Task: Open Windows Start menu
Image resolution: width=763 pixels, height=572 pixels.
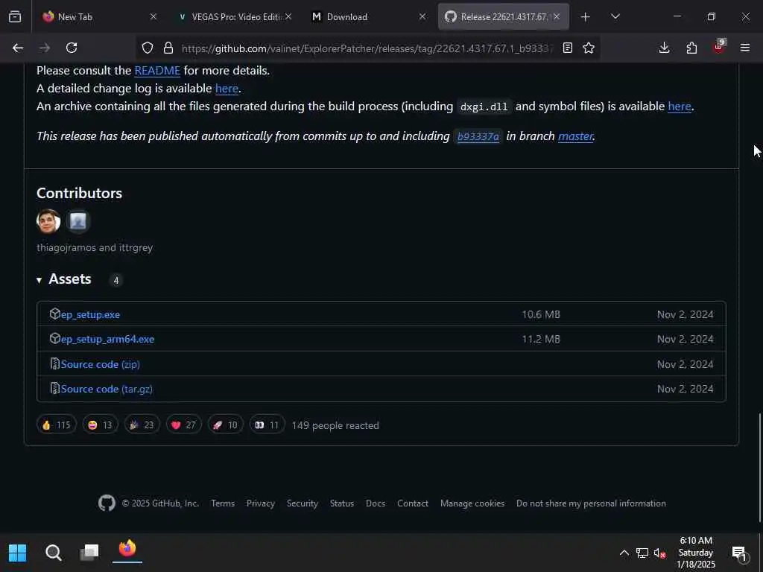Action: [18, 553]
